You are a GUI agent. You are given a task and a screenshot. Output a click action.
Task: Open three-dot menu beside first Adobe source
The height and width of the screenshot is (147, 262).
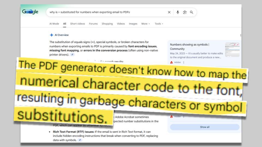[184, 62]
